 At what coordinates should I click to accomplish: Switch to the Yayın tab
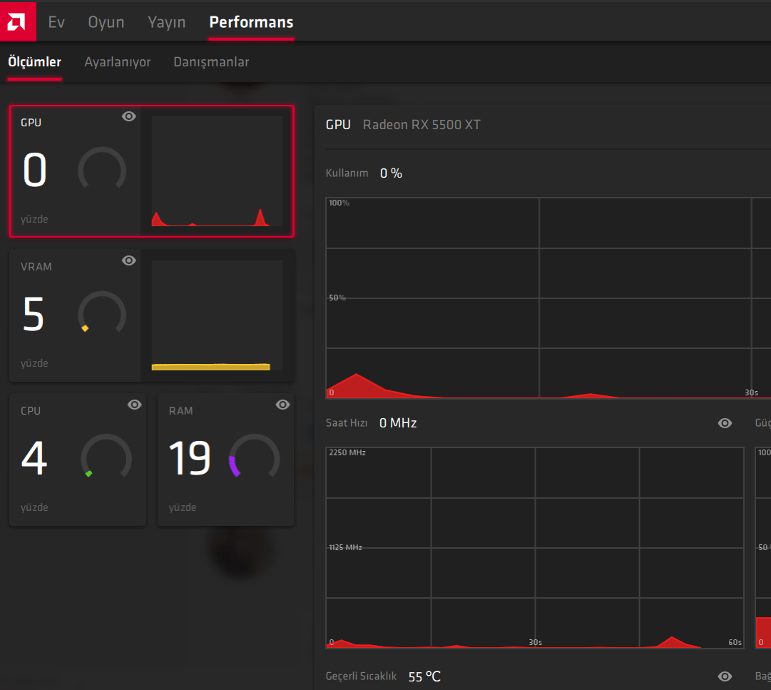[167, 22]
